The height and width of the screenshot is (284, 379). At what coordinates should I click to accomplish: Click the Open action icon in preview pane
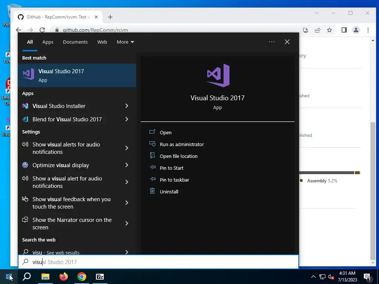(152, 132)
